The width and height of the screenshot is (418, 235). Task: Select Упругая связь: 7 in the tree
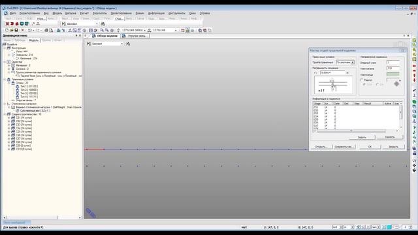[25, 100]
